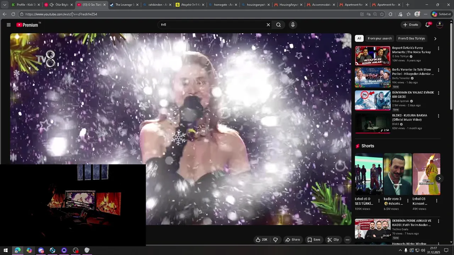454x255 pixels.
Task: Open BLOK3 KUSURA BAKMA music video
Action: coord(373,123)
